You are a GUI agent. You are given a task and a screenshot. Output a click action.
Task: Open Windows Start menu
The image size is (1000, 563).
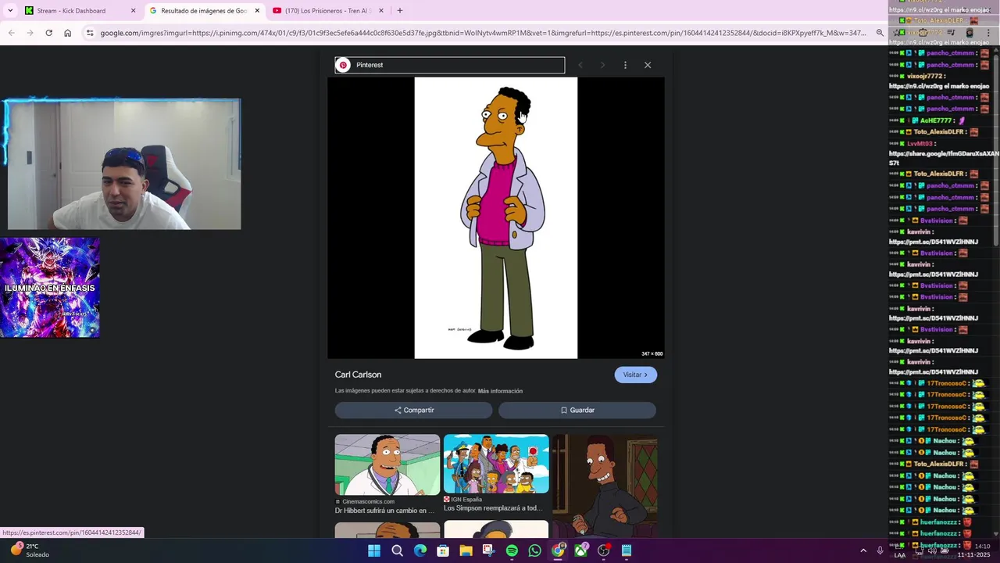pyautogui.click(x=374, y=550)
